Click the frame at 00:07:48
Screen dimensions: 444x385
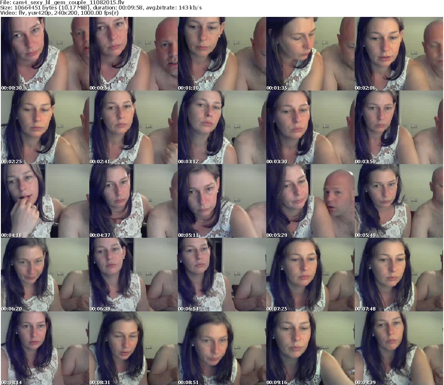pyautogui.click(x=399, y=275)
